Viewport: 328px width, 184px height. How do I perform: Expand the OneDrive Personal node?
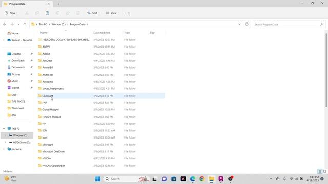4,40
